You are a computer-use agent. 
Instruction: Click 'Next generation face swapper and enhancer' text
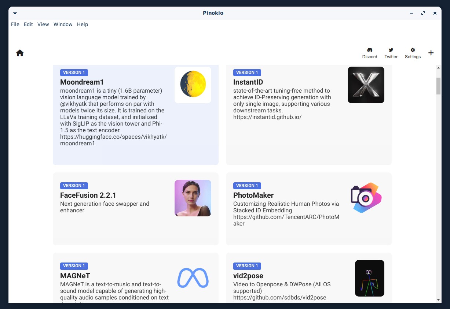(x=105, y=207)
